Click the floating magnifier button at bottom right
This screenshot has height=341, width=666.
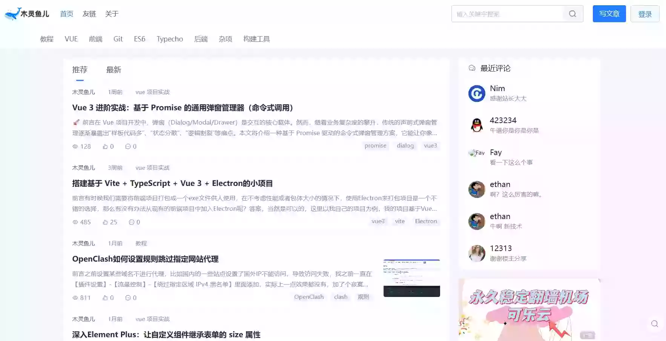pyautogui.click(x=654, y=323)
